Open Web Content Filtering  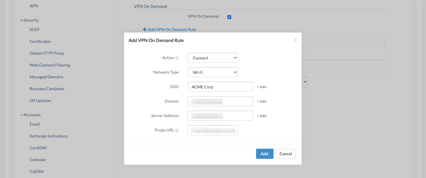click(x=50, y=65)
